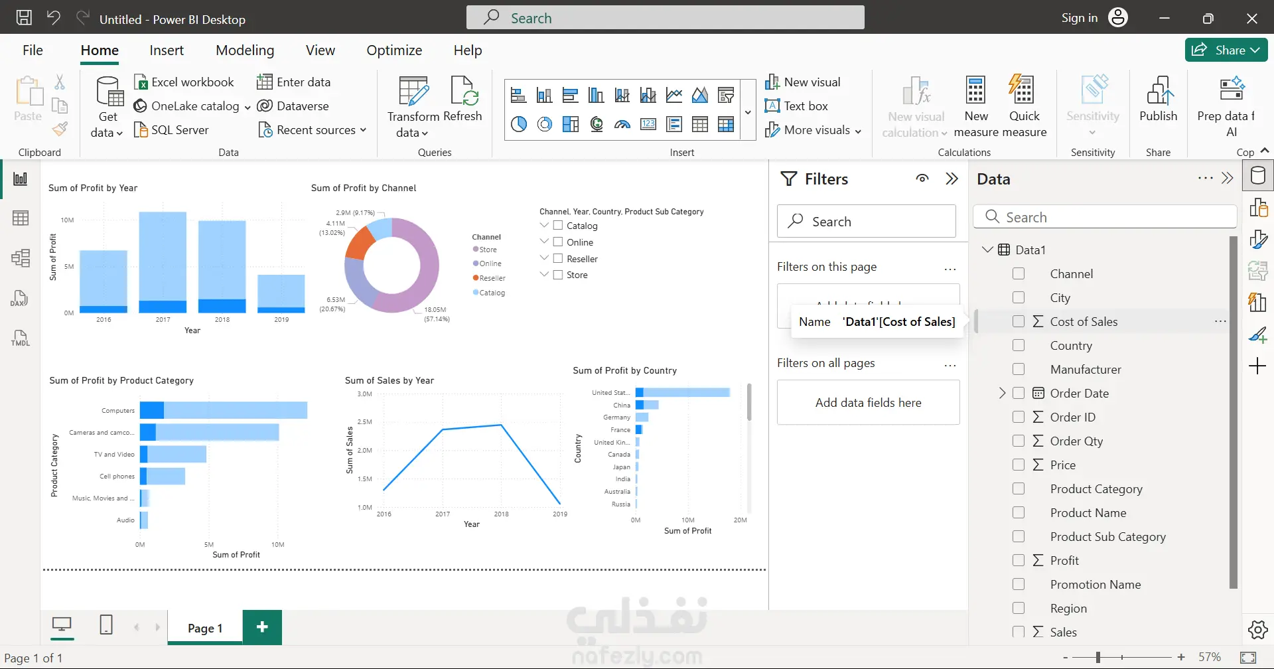Image resolution: width=1274 pixels, height=669 pixels.
Task: Insert an area chart visual
Action: [700, 96]
